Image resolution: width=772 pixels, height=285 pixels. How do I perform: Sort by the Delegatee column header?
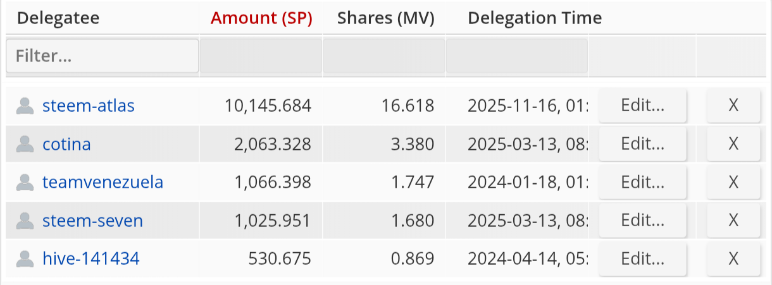coord(58,18)
